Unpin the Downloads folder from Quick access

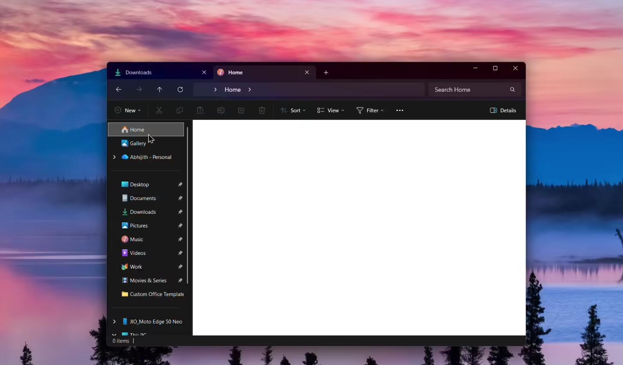coord(180,212)
